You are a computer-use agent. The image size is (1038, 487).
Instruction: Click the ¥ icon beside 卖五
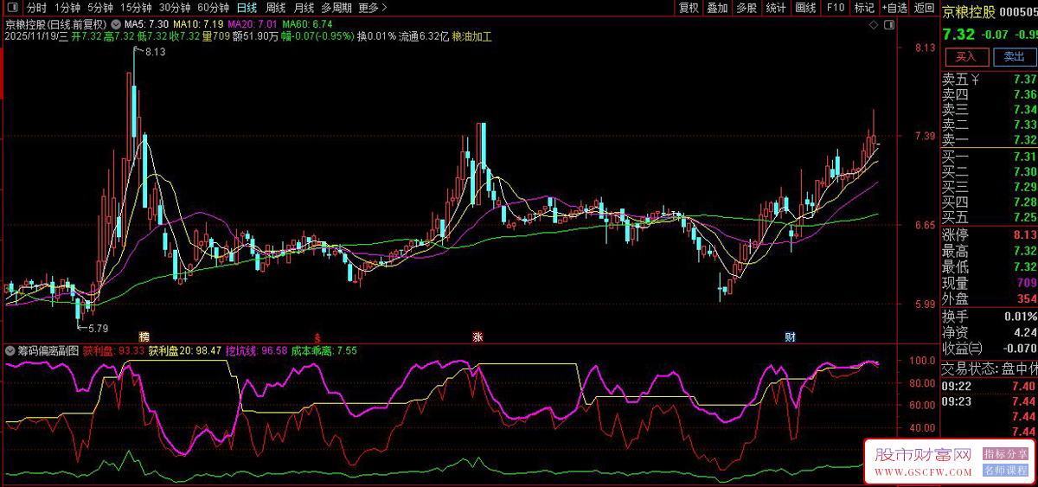coord(976,80)
